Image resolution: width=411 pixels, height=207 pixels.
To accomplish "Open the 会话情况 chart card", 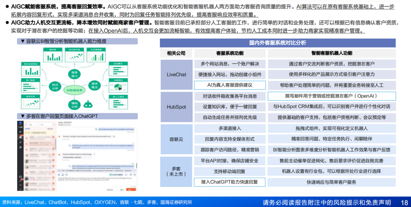I will tap(118, 69).
